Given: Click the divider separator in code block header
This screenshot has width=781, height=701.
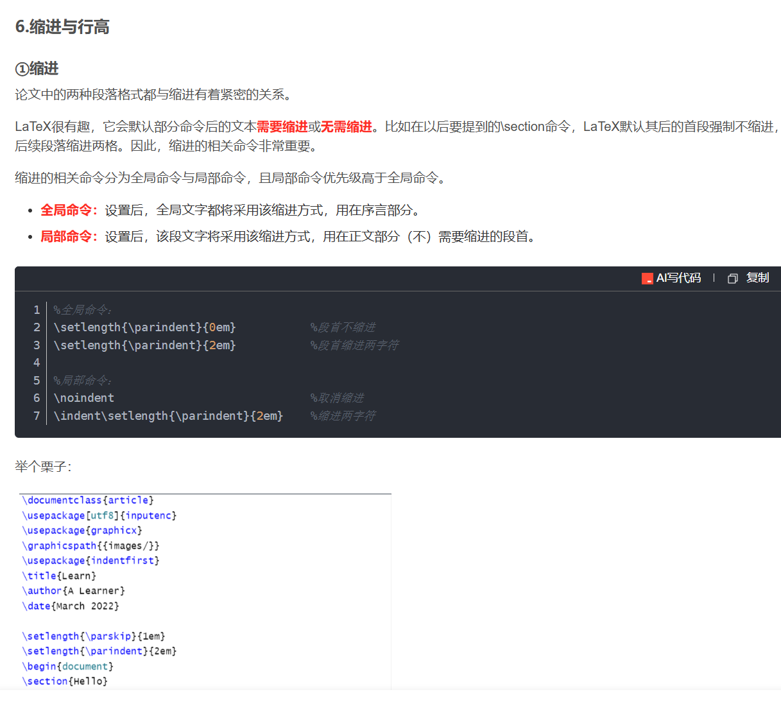Looking at the screenshot, I should click(x=713, y=278).
